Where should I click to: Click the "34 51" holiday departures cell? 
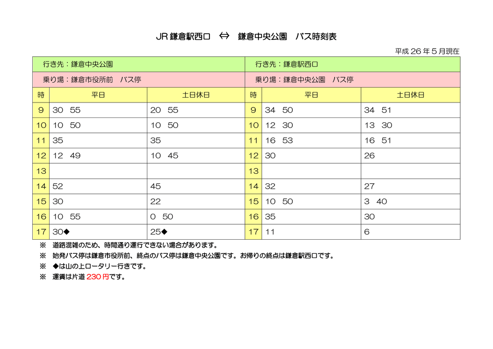coord(411,110)
